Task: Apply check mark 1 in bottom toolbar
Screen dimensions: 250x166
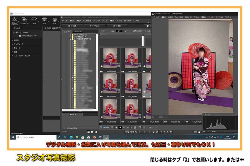Action: coord(126,132)
